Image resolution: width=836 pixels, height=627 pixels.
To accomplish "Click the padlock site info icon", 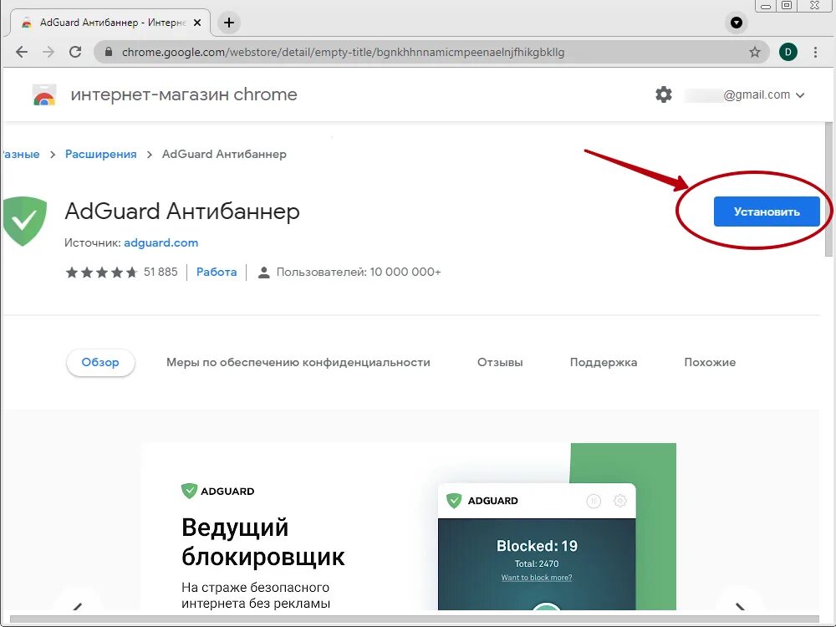I will pos(109,52).
